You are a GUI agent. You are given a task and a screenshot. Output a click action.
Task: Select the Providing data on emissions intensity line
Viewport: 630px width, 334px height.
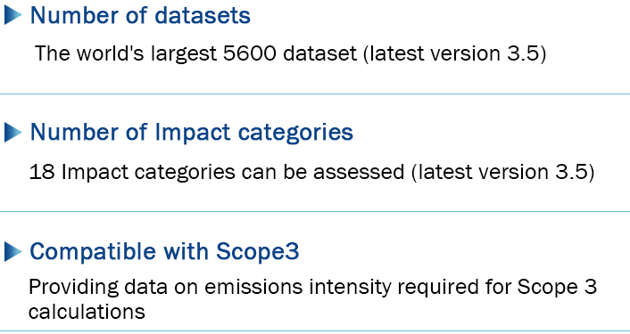pos(312,287)
